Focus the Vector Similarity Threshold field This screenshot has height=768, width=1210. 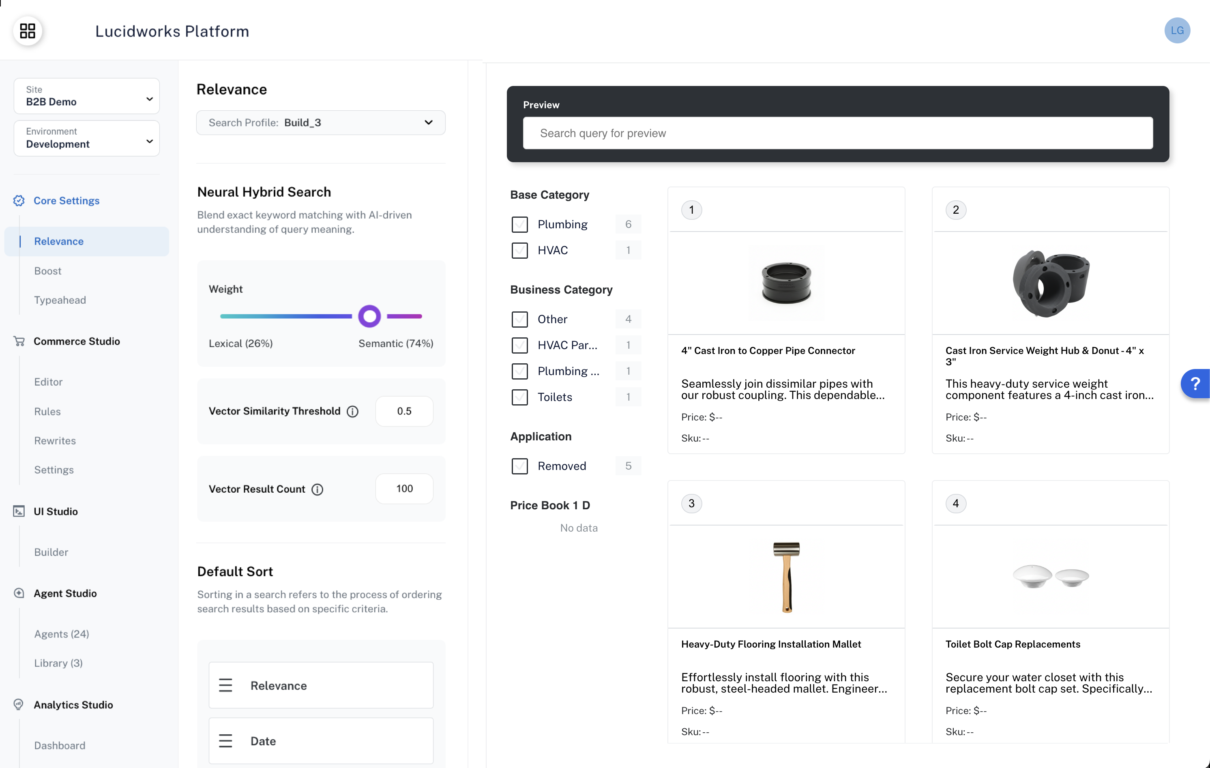(404, 411)
